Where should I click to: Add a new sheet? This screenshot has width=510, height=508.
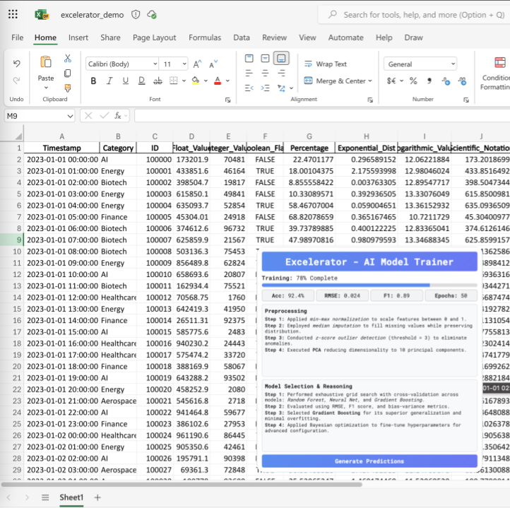[97, 497]
